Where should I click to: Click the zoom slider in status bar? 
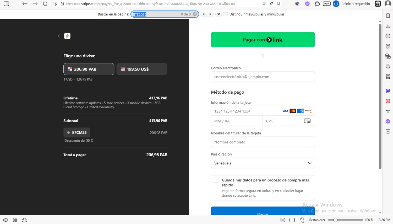tap(346, 220)
